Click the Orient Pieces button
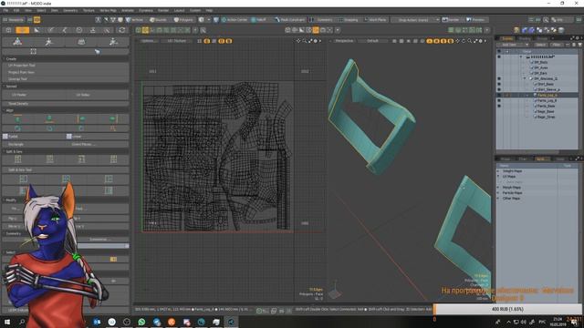584x328 pixels. tap(98, 144)
